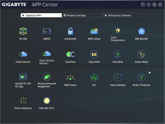Screen dimensions: 165x124
Task: Switch to Third-party Software tab
Action: point(123,15)
